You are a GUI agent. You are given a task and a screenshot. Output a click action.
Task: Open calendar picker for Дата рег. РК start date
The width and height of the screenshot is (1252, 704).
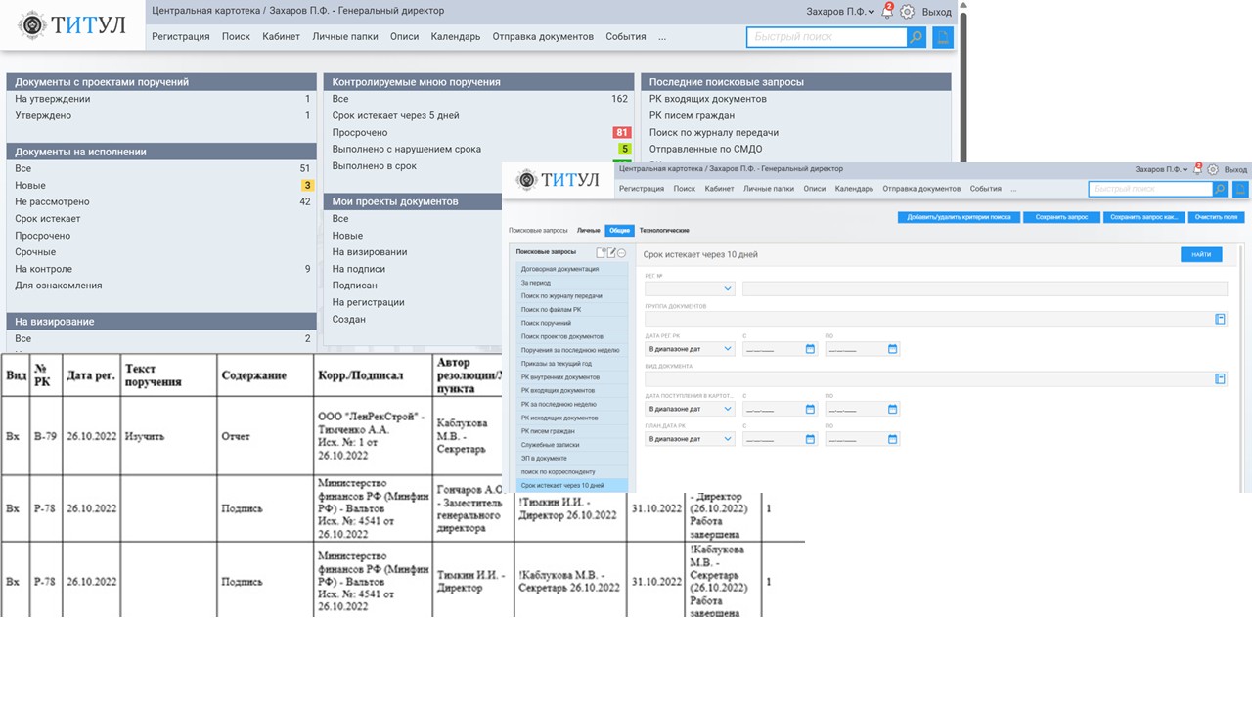click(x=810, y=349)
